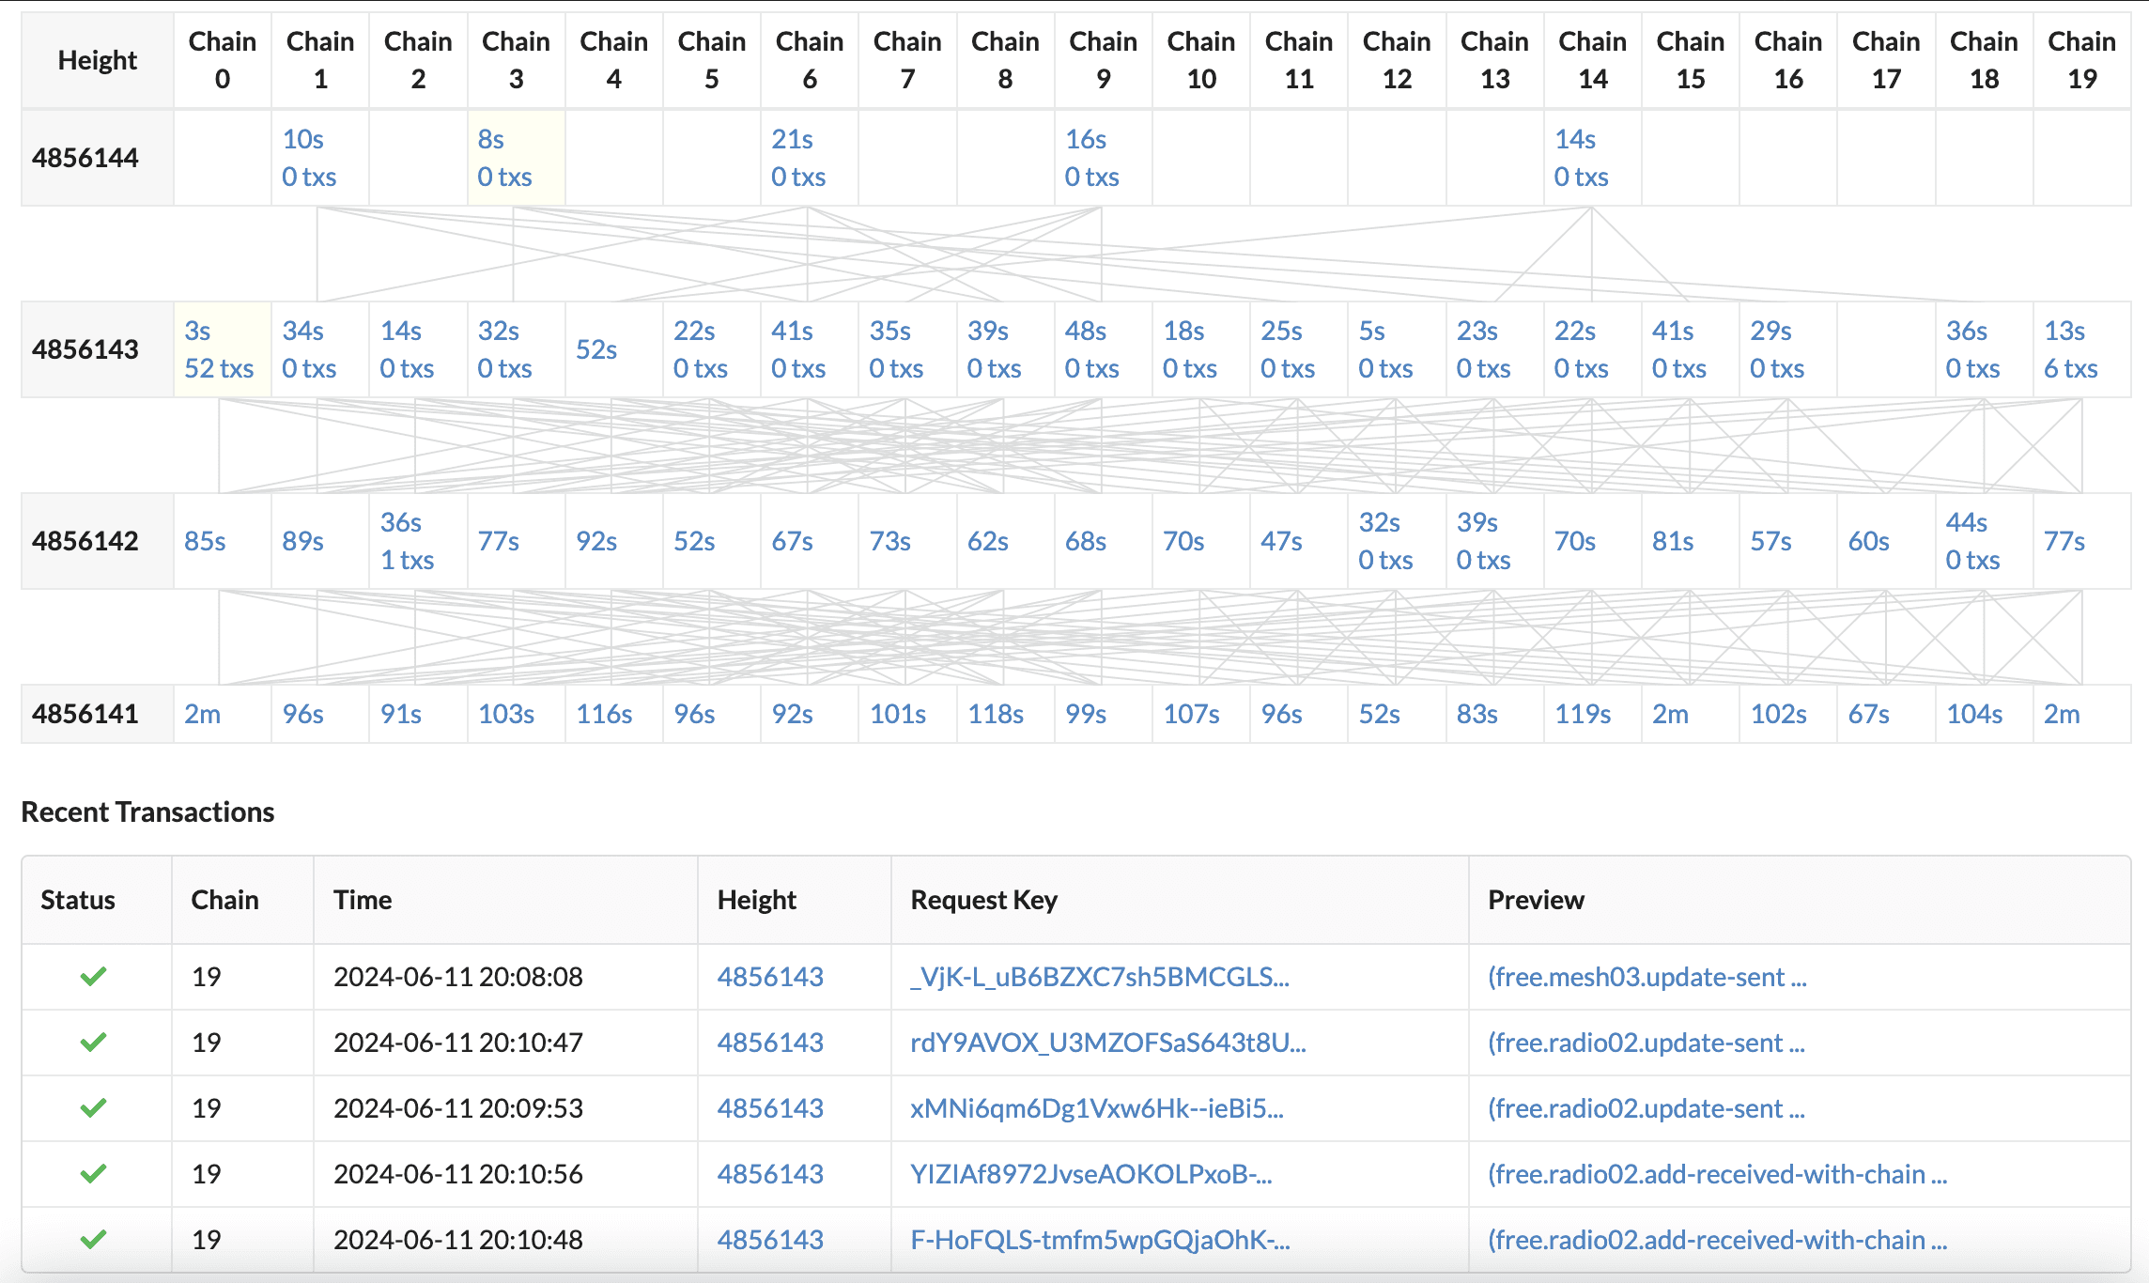Image resolution: width=2149 pixels, height=1283 pixels.
Task: Click the green checkmark for time 20:10:47
Action: 93,1043
